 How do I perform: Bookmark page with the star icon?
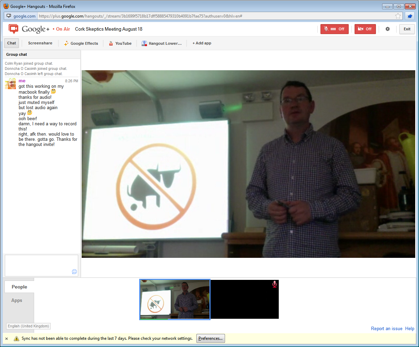tap(398, 16)
